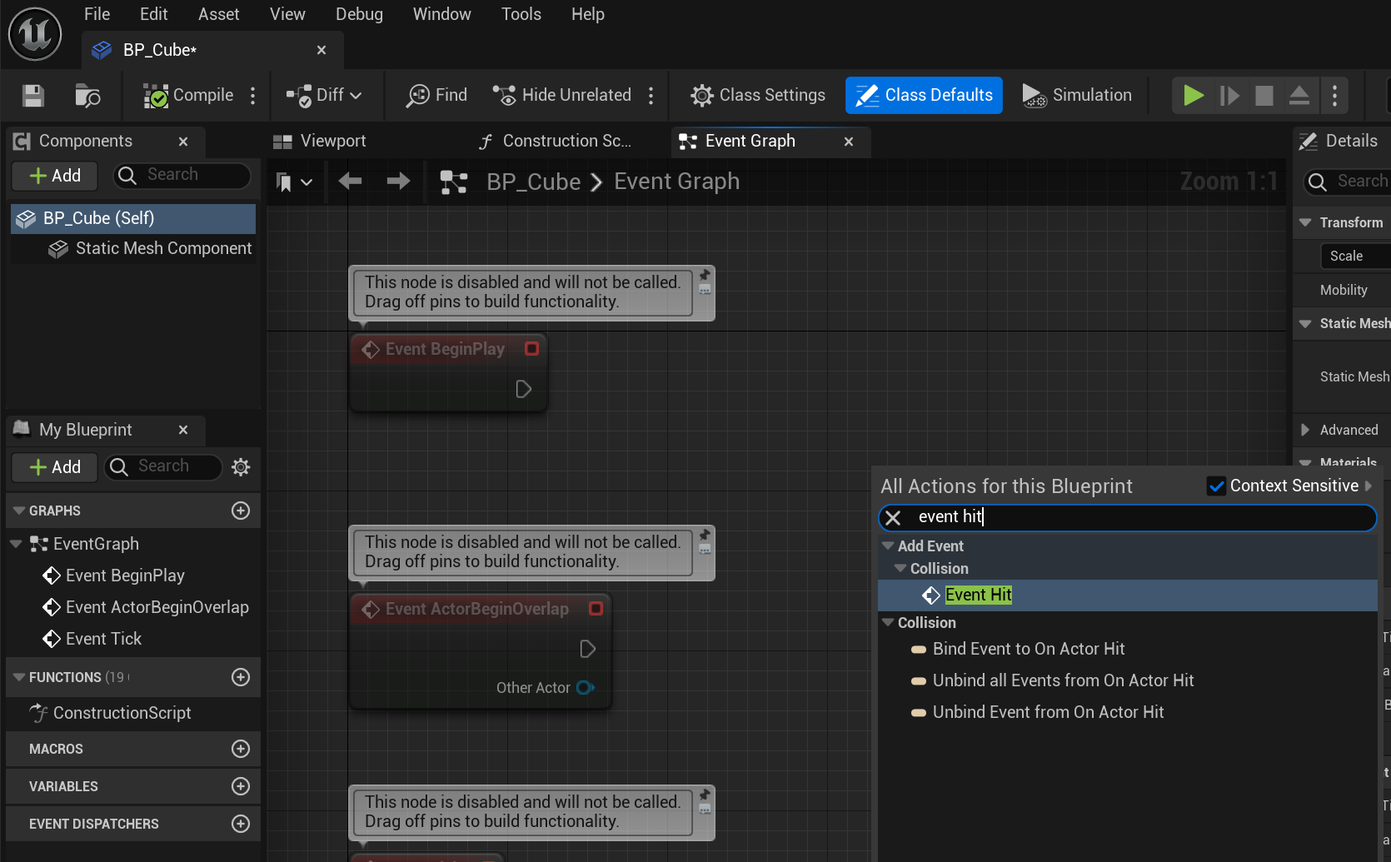Image resolution: width=1391 pixels, height=862 pixels.
Task: Toggle Class Defaults button
Action: pyautogui.click(x=924, y=96)
